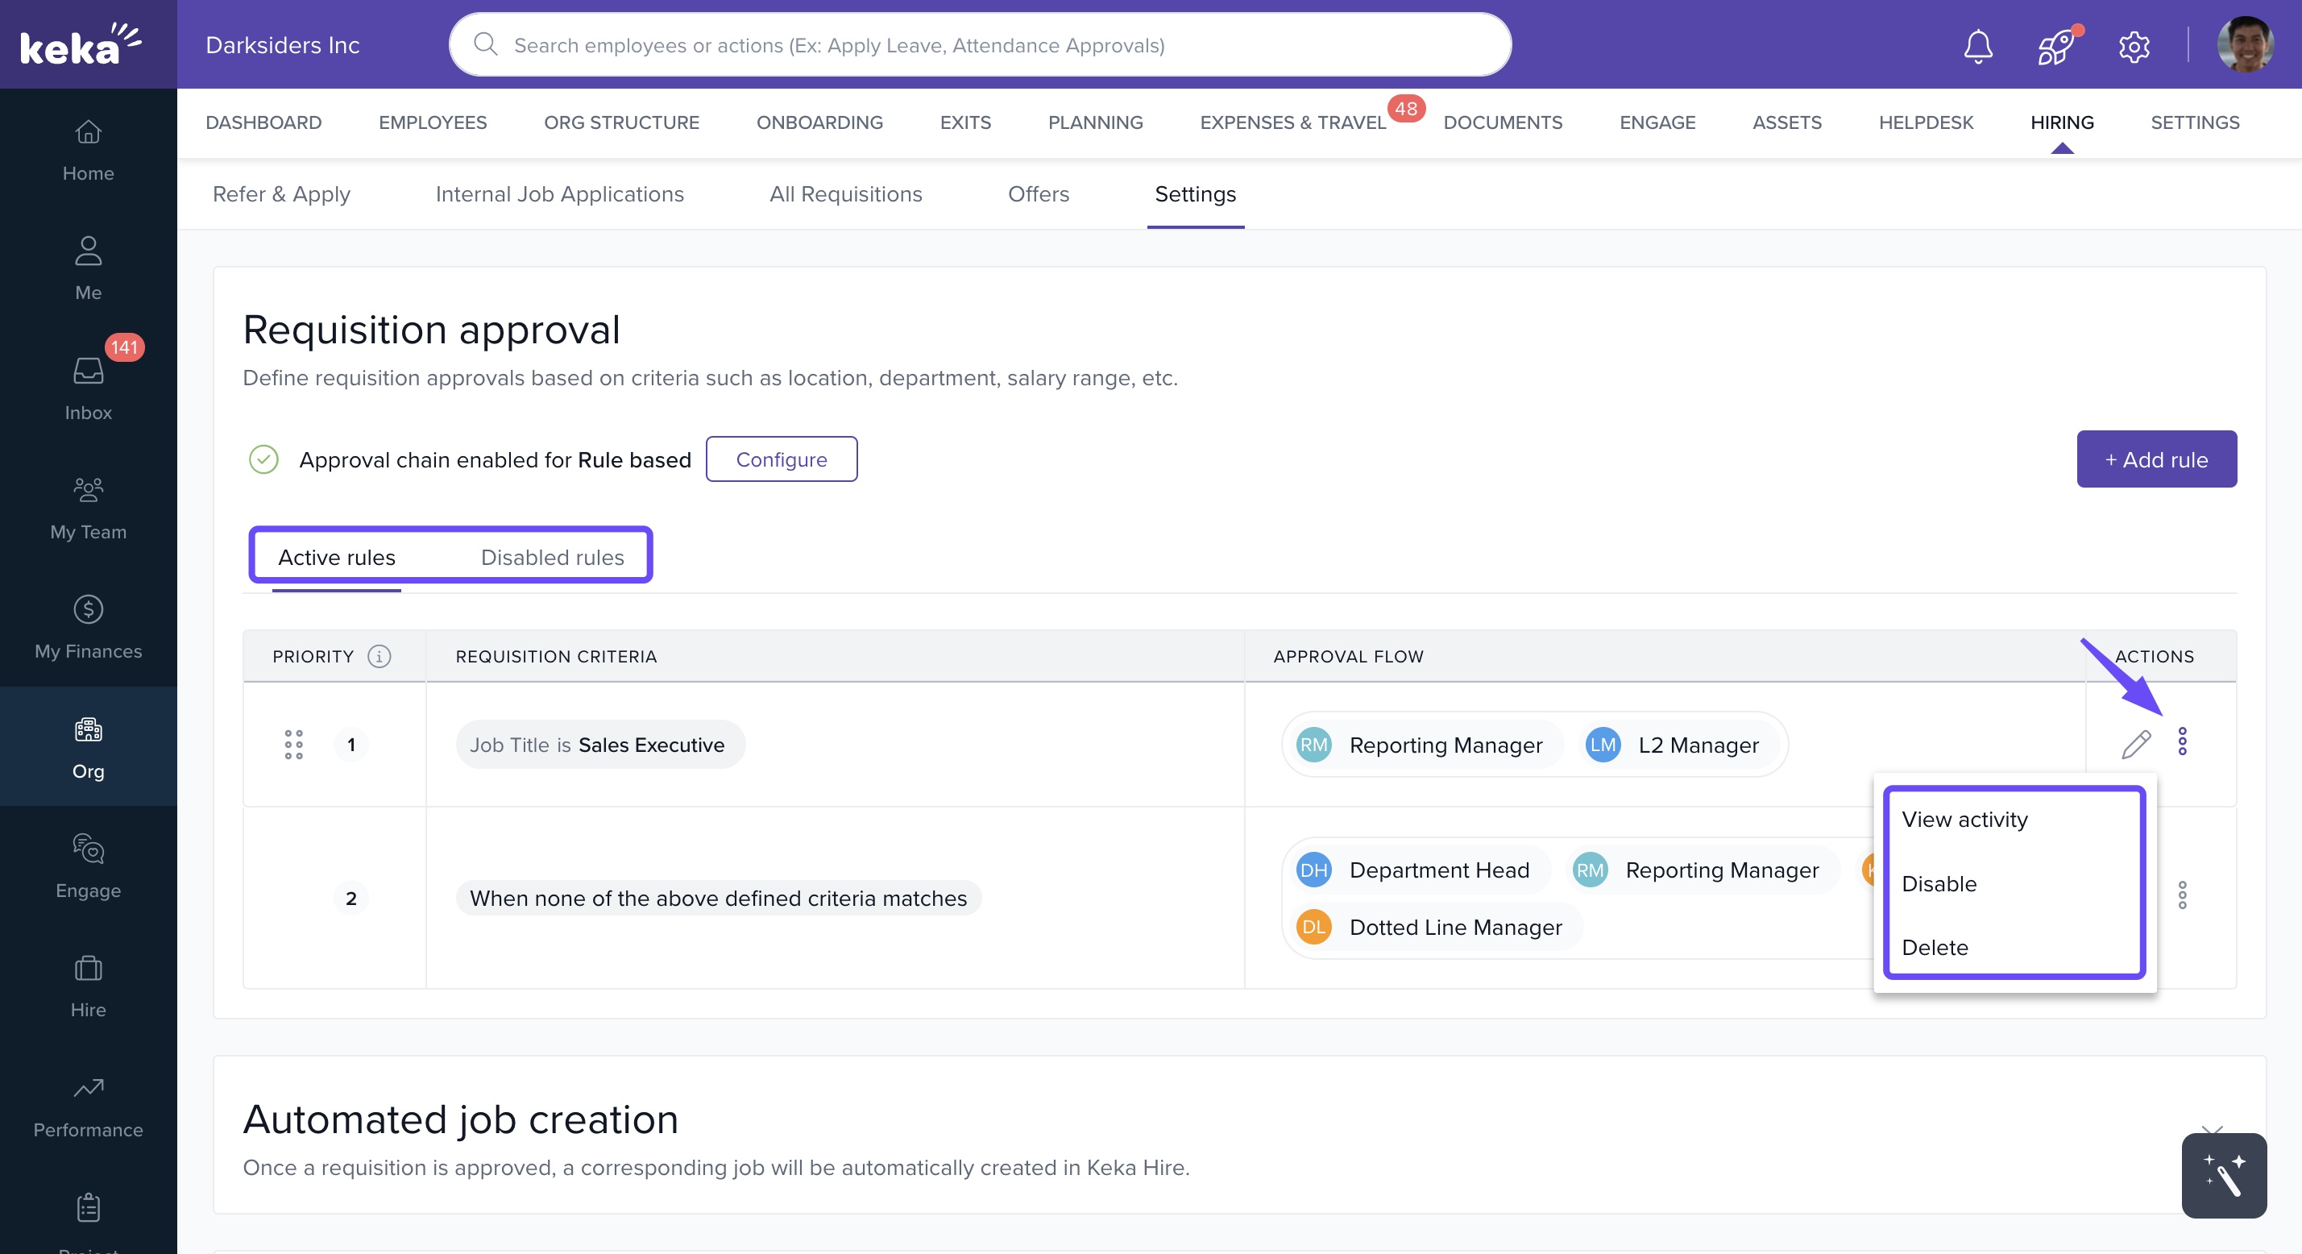The width and height of the screenshot is (2302, 1254).
Task: Open three-dot menu for rule 1
Action: pyautogui.click(x=2181, y=742)
